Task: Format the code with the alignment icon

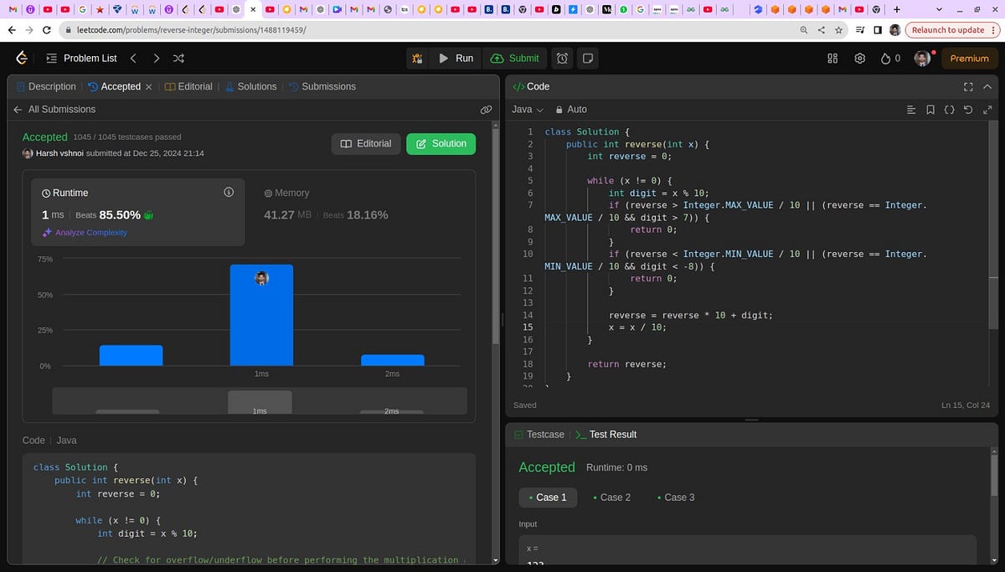Action: click(910, 109)
